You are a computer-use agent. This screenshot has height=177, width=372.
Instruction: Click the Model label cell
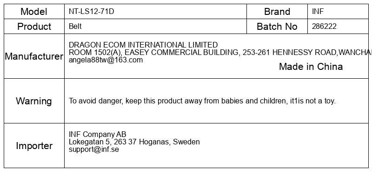(x=34, y=11)
